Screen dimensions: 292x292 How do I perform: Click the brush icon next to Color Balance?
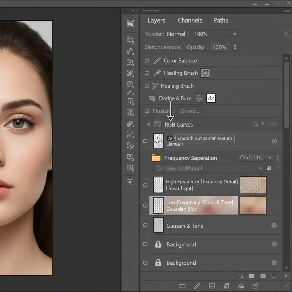tap(157, 61)
